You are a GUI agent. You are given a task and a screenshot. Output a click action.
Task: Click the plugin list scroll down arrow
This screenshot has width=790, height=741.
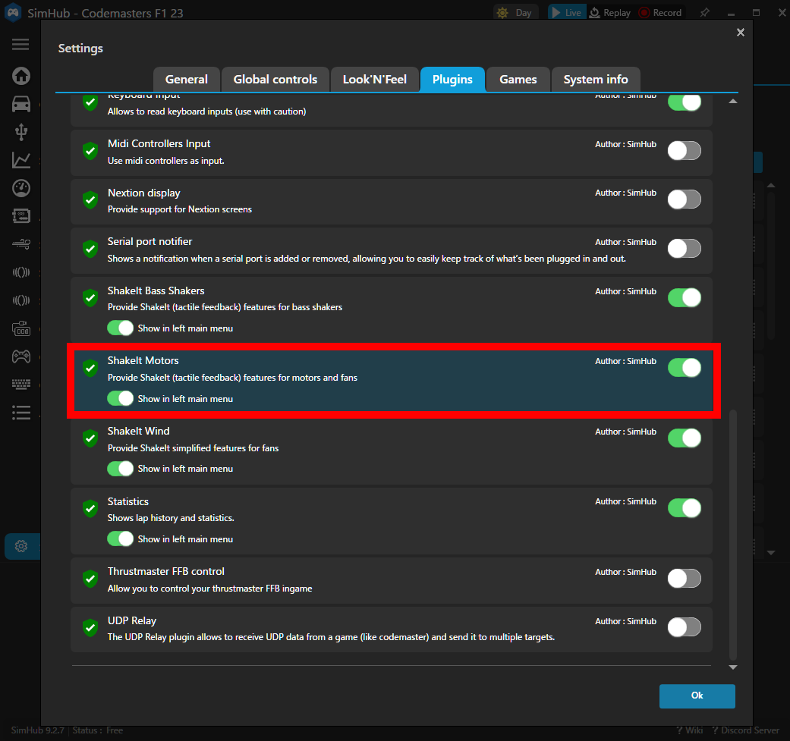[x=733, y=667]
